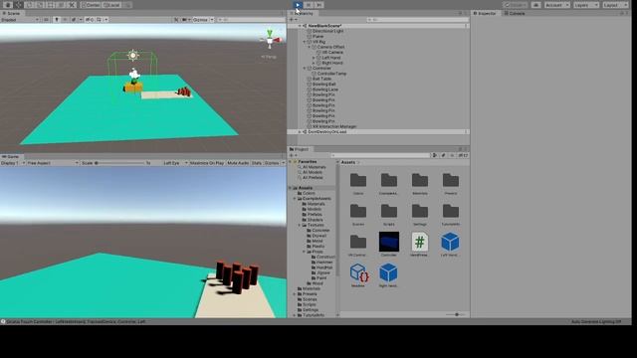Select the Move tool in toolbar

[18, 5]
